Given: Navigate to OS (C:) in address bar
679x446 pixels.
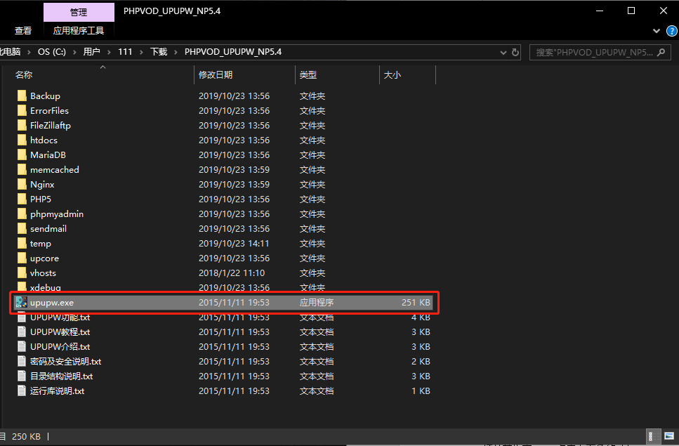Looking at the screenshot, I should [52, 52].
